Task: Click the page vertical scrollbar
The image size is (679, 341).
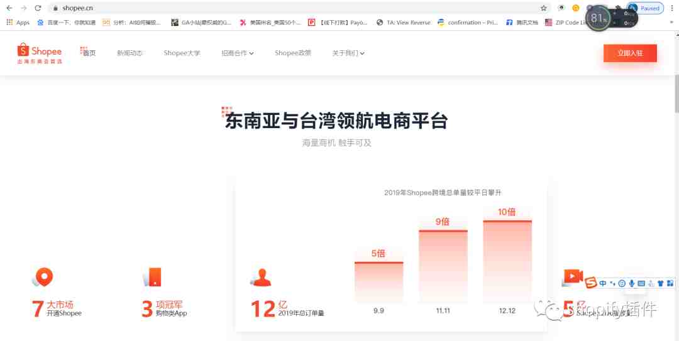Action: click(676, 94)
